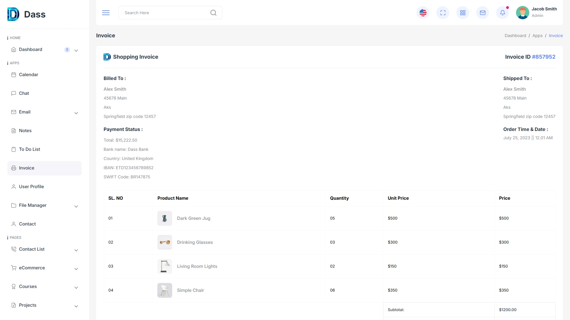Click the Courses award icon
Screen dimensions: 570x320
coord(14,287)
